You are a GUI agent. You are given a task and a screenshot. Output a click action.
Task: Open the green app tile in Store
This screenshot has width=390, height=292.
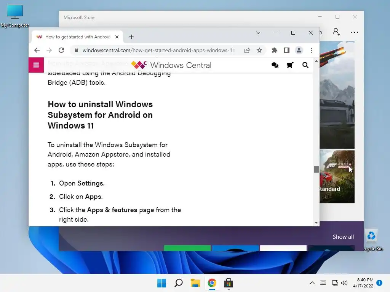(187, 248)
